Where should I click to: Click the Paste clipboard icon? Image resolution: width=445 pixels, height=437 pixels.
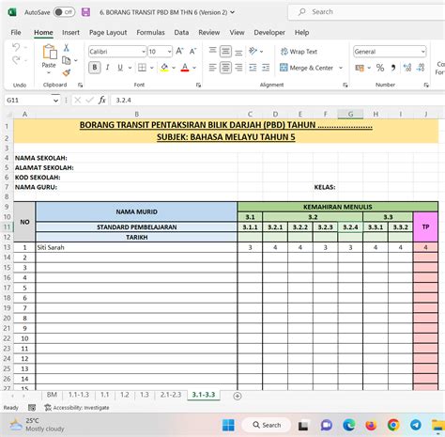[50, 52]
